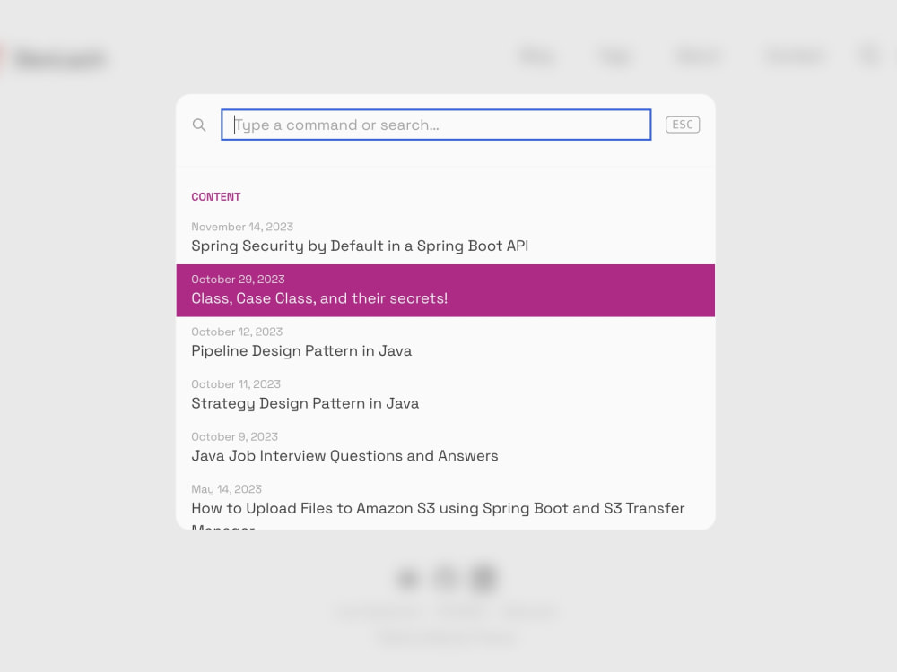Click the magnifier icon beside the search box
Image resolution: width=897 pixels, height=672 pixels.
(x=199, y=125)
